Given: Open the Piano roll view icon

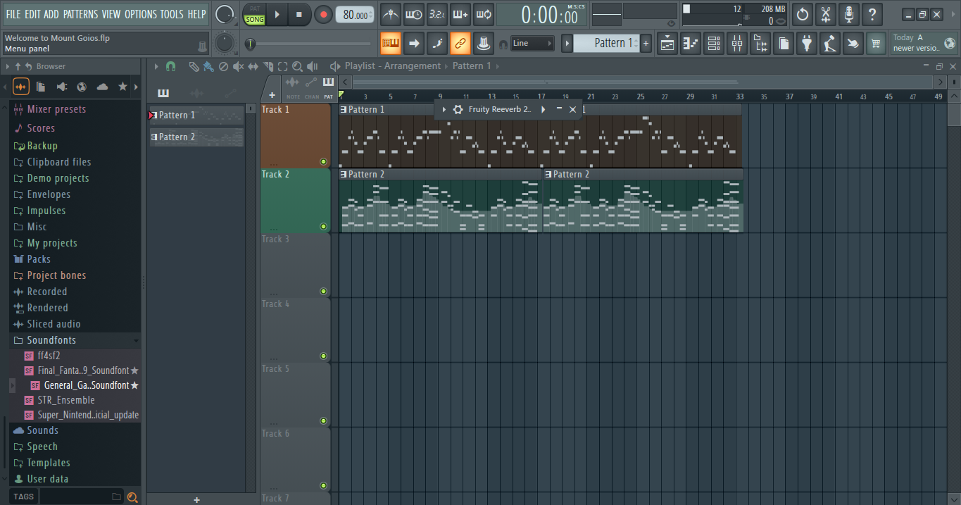Looking at the screenshot, I should tap(691, 43).
